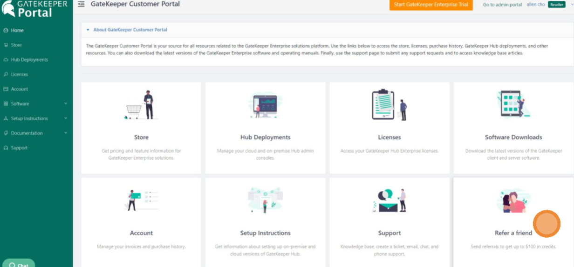Click the Account card illustration
This screenshot has width=574, height=267.
tap(142, 201)
